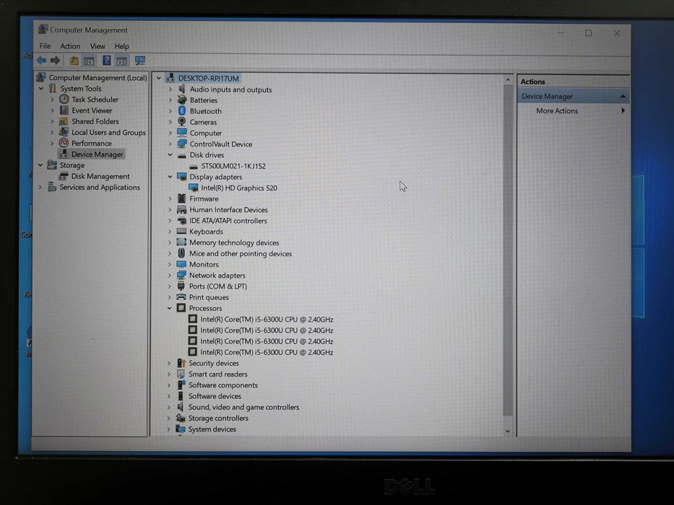Select the ST500LM021-1KJ152 disk drive

tap(233, 166)
